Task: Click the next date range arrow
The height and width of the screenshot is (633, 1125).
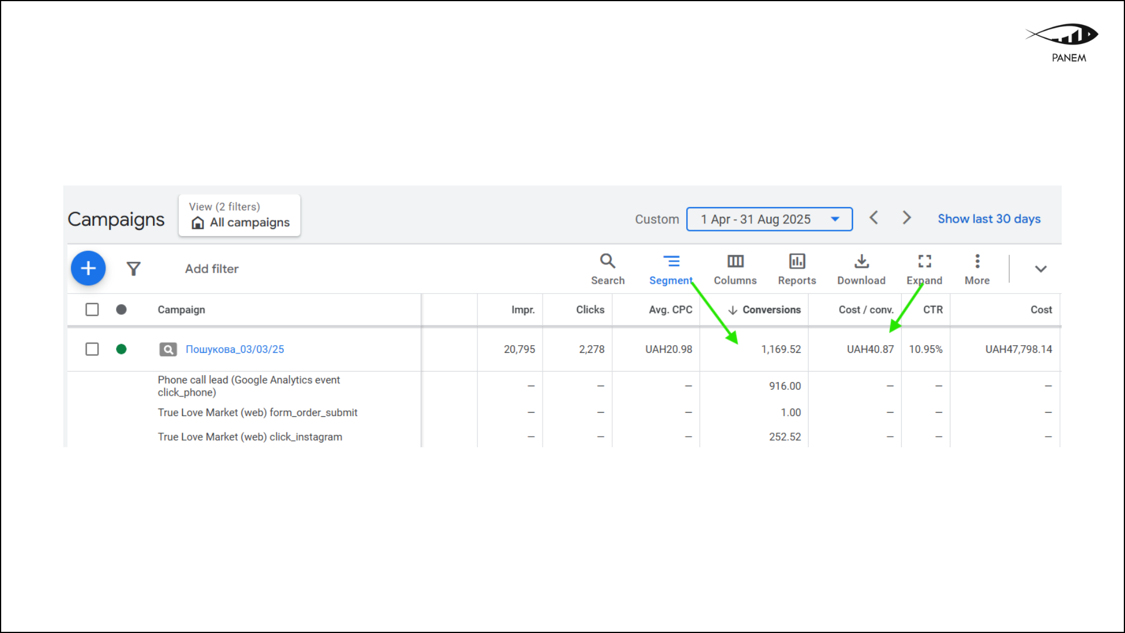Action: pos(906,217)
